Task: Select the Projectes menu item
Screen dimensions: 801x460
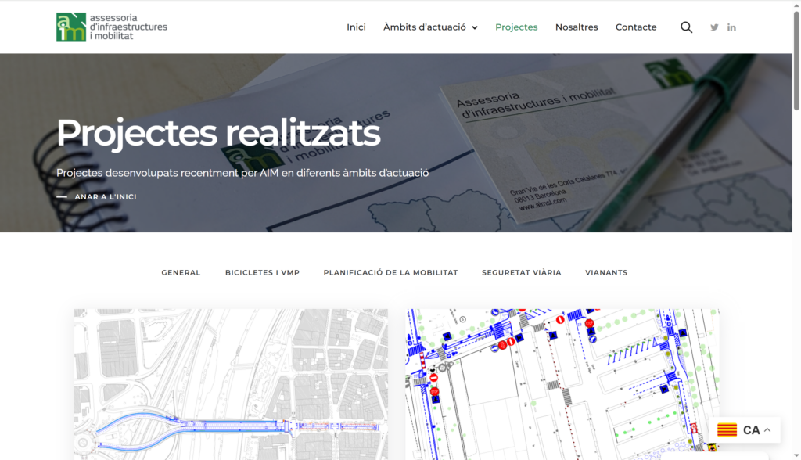Action: click(516, 27)
